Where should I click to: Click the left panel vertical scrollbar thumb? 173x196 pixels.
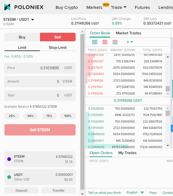(x=82, y=112)
